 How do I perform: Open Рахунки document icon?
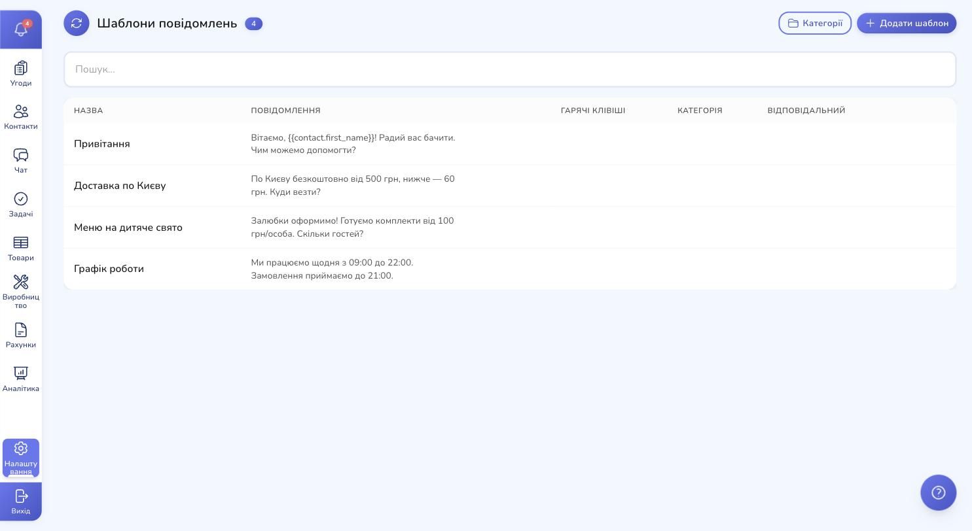click(x=21, y=330)
